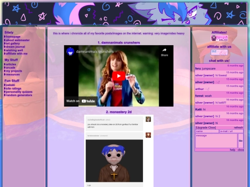The width and height of the screenshot is (250, 187).
Task: Open random generators link
Action: coord(19,95)
